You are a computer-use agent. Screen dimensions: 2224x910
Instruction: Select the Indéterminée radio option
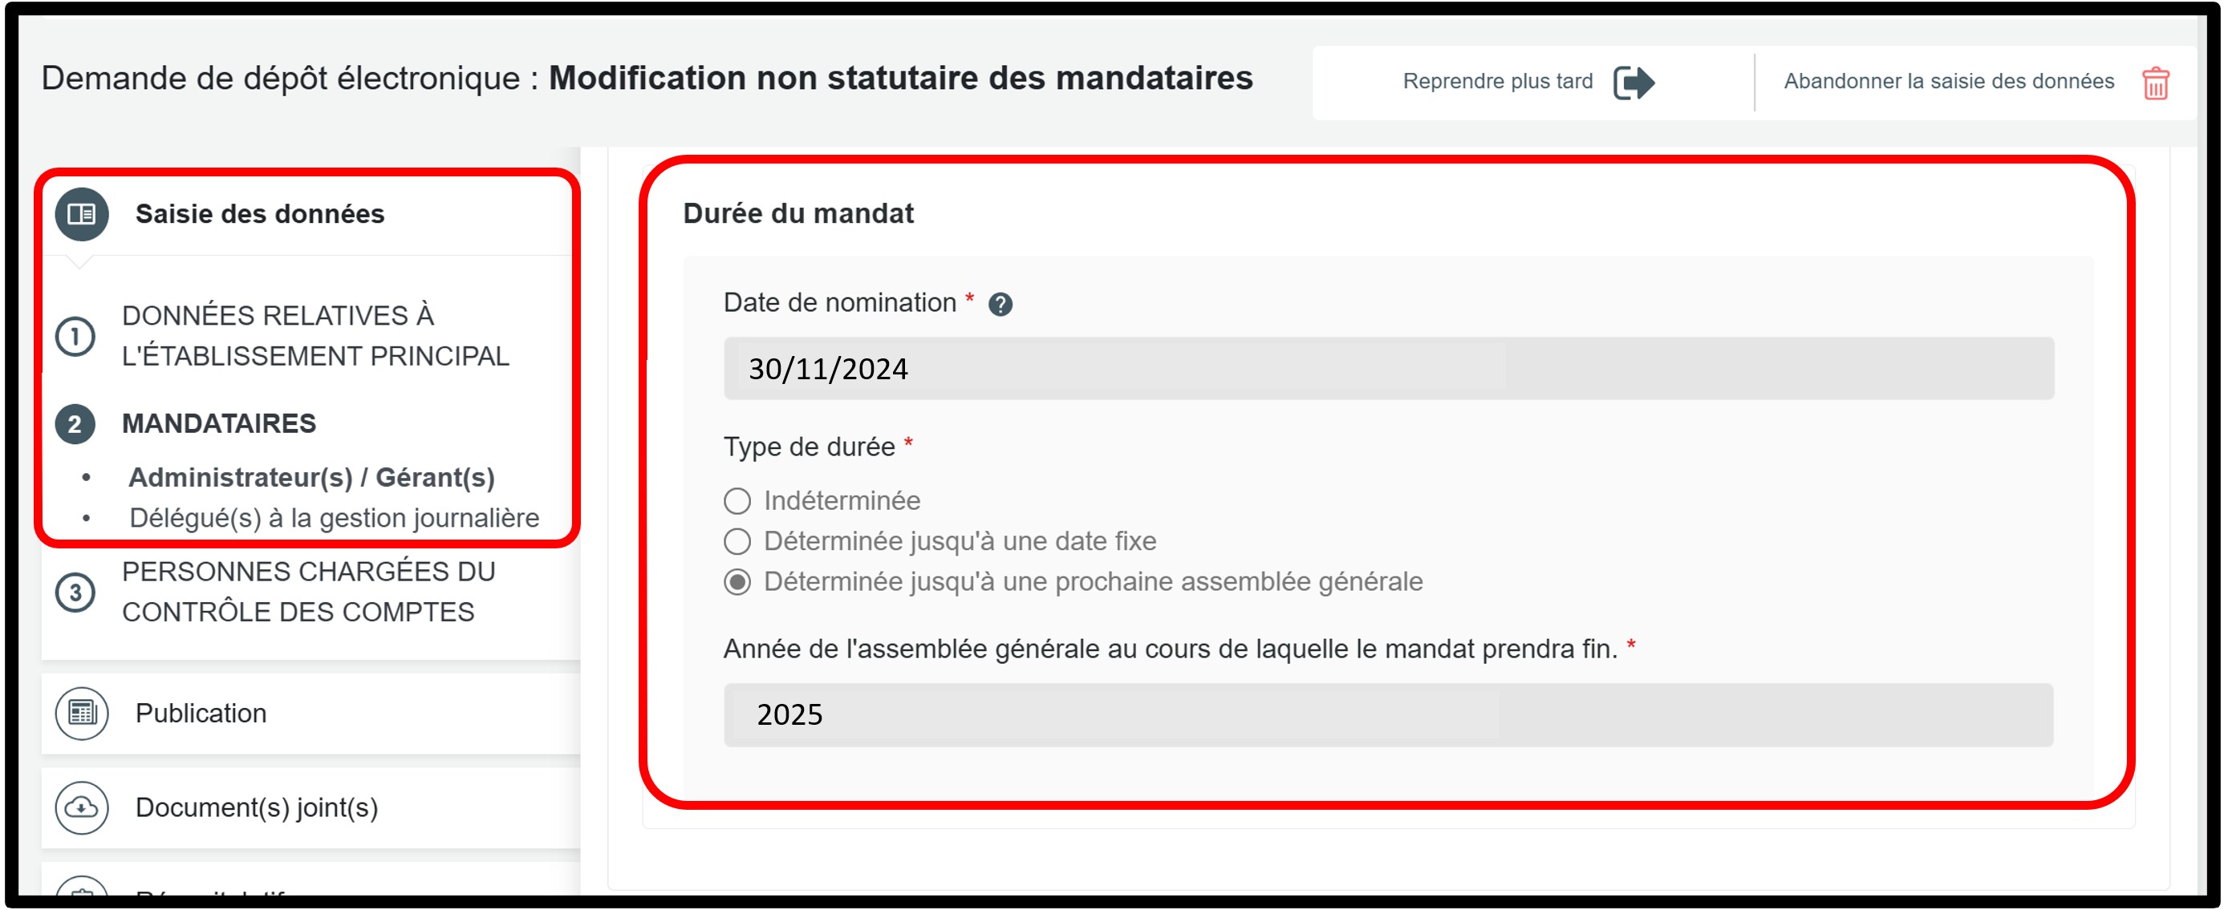pos(737,501)
